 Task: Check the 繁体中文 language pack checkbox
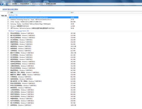(x=8, y=53)
